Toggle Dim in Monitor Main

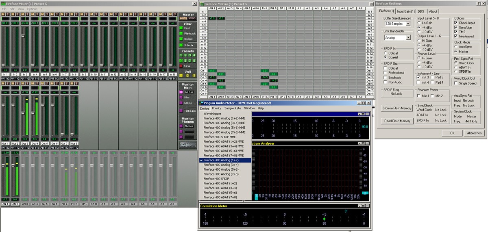point(181,98)
